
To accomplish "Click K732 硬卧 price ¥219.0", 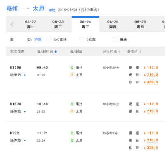I will click(x=151, y=140).
